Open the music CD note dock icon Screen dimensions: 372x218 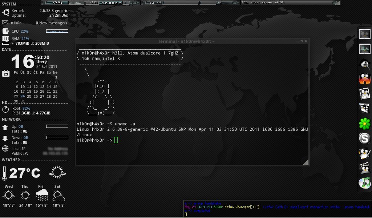tap(364, 183)
